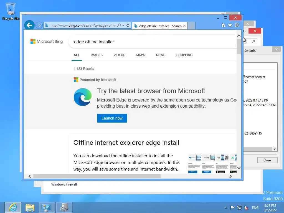Screen dimensions: 284x213
Task: Click the ENG language indicator
Action: [x=255, y=207]
